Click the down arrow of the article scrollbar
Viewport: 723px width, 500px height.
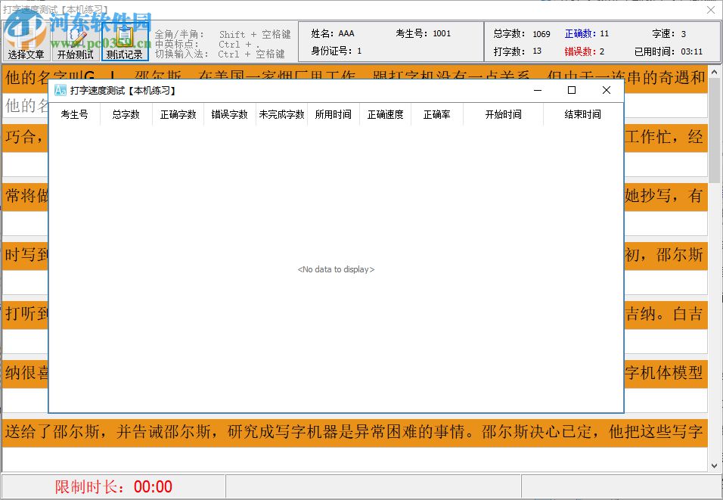(713, 464)
